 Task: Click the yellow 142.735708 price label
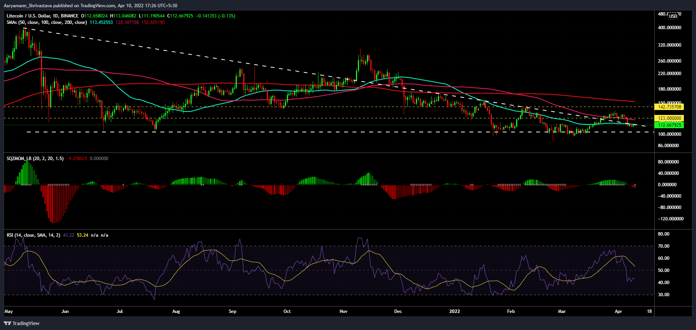pos(669,107)
